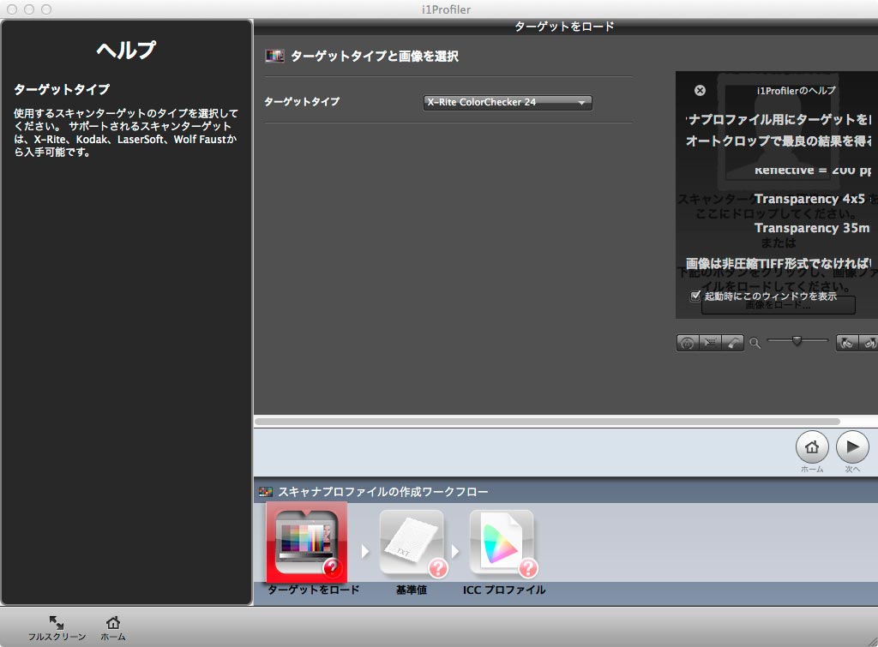Open the ターゲットをロード workflow step
Image resolution: width=878 pixels, height=647 pixels.
pos(307,542)
